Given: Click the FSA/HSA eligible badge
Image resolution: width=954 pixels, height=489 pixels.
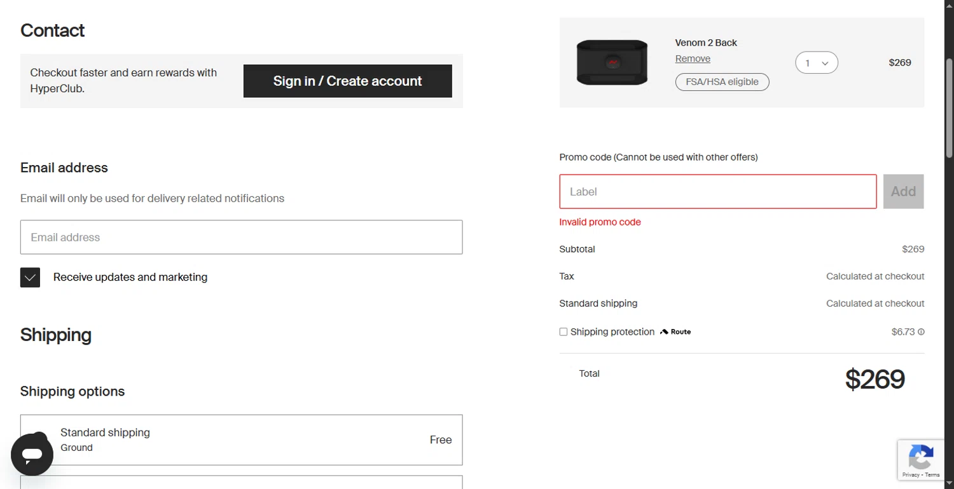Looking at the screenshot, I should point(722,82).
